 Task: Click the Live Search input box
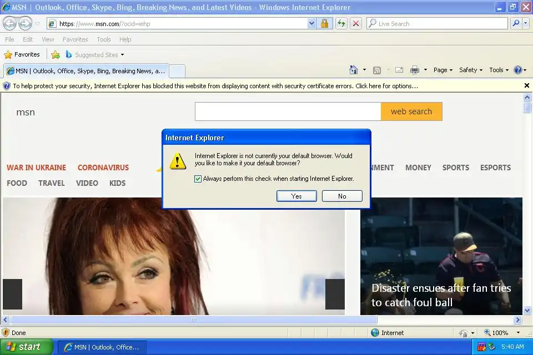tap(437, 23)
